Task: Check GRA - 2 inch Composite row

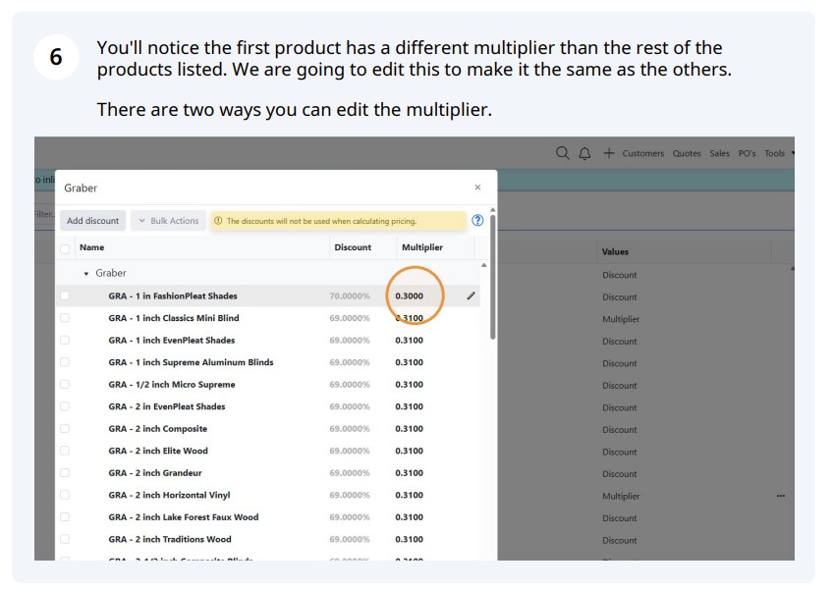Action: click(x=65, y=429)
